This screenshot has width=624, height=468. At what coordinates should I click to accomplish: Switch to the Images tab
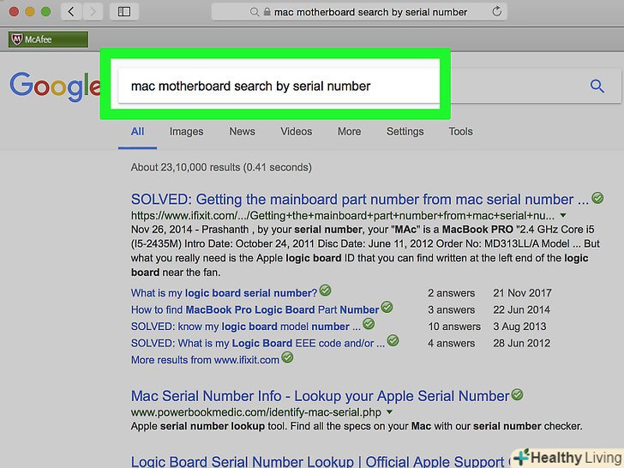click(186, 132)
